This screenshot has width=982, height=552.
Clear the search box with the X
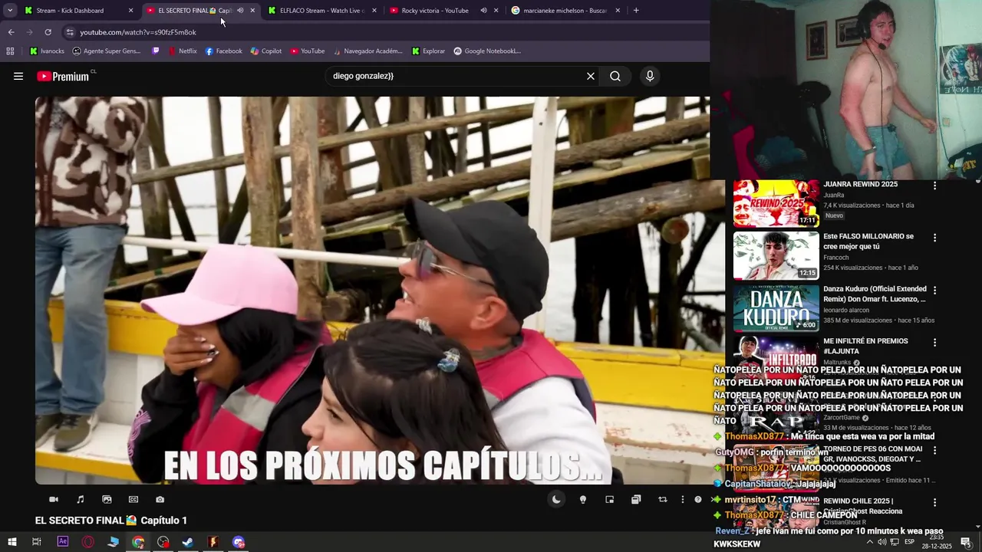click(591, 76)
